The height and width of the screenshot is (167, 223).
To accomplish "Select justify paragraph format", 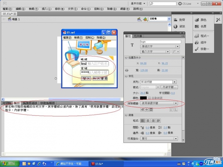I will 158,121.
